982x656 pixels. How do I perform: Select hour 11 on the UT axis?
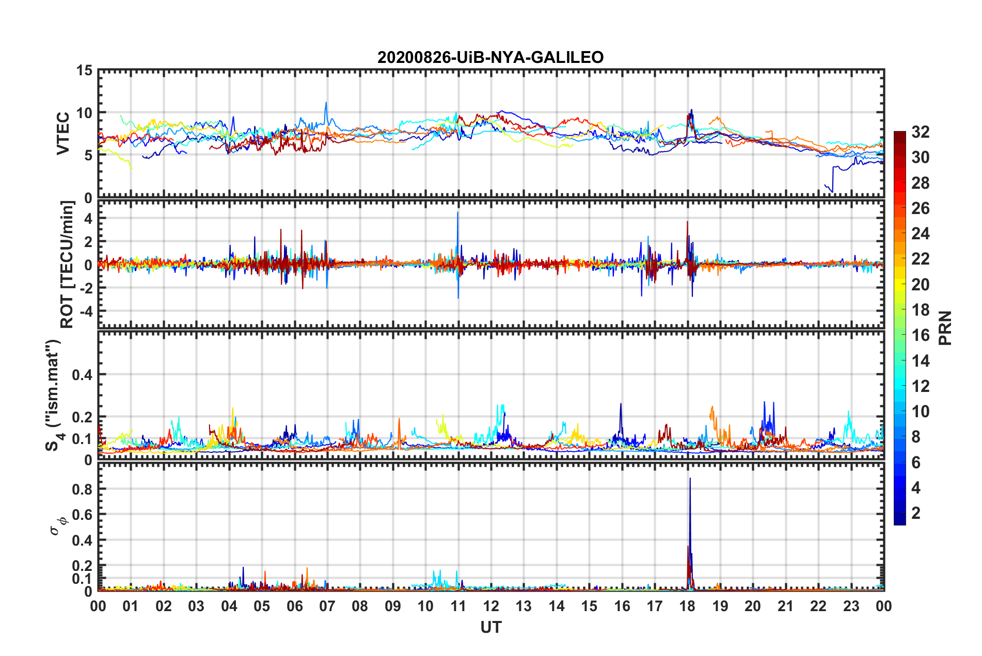tap(458, 606)
